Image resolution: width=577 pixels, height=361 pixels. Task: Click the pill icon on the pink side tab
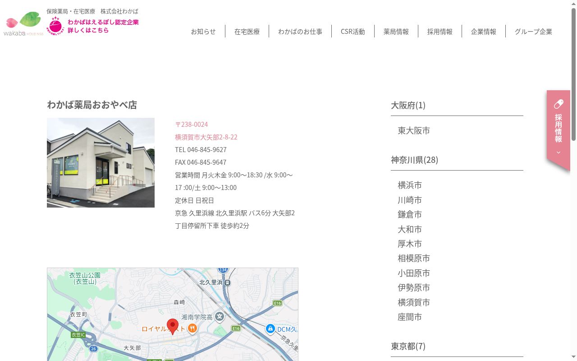click(559, 104)
